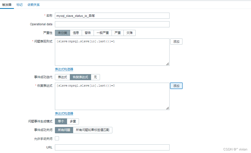Select 信息 severity

tap(76, 33)
